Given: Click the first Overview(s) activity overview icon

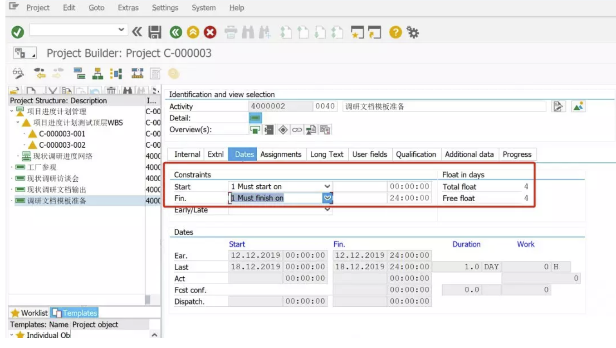Looking at the screenshot, I should 255,130.
